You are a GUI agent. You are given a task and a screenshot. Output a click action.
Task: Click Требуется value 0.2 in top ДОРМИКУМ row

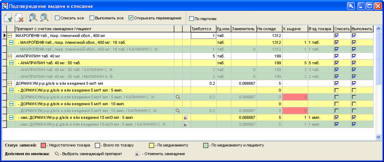click(212, 84)
